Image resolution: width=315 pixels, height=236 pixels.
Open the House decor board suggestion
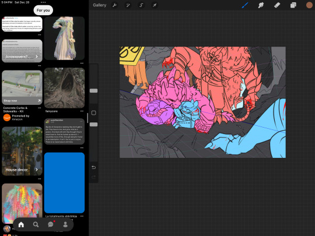pos(22,151)
